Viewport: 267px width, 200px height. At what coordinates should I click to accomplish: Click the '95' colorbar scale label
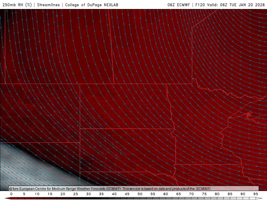click(x=256, y=194)
